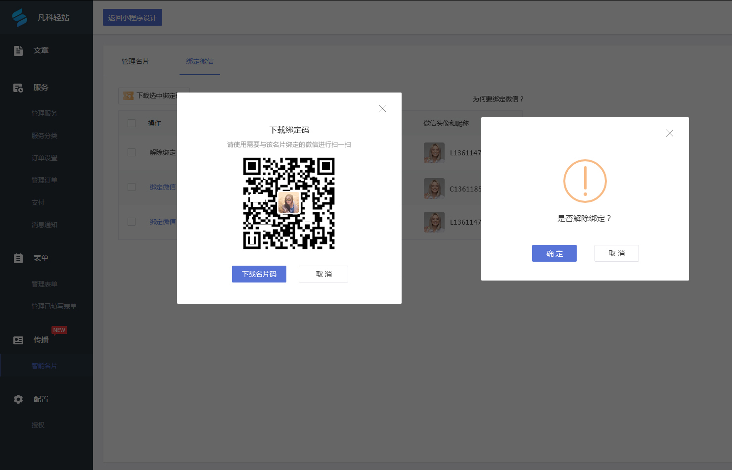The height and width of the screenshot is (470, 732).
Task: Click the 文章 label in sidebar
Action: pos(41,50)
